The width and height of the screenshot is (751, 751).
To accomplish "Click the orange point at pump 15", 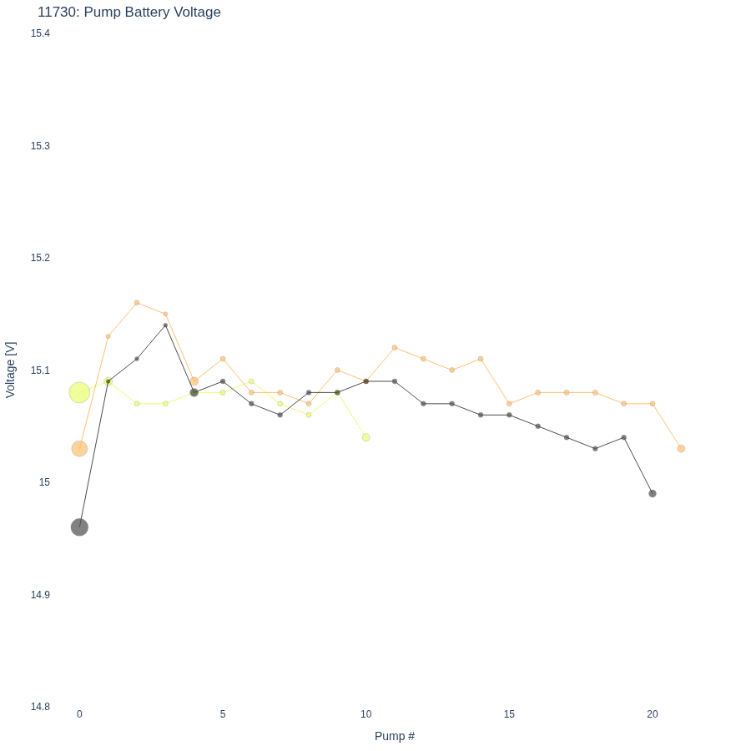I will point(509,404).
